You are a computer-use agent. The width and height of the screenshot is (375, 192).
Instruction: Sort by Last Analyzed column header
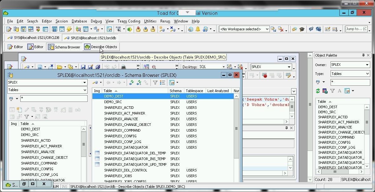[x=218, y=91]
